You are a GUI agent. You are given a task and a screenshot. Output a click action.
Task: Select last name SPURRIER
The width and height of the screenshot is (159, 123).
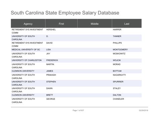[x=118, y=82]
